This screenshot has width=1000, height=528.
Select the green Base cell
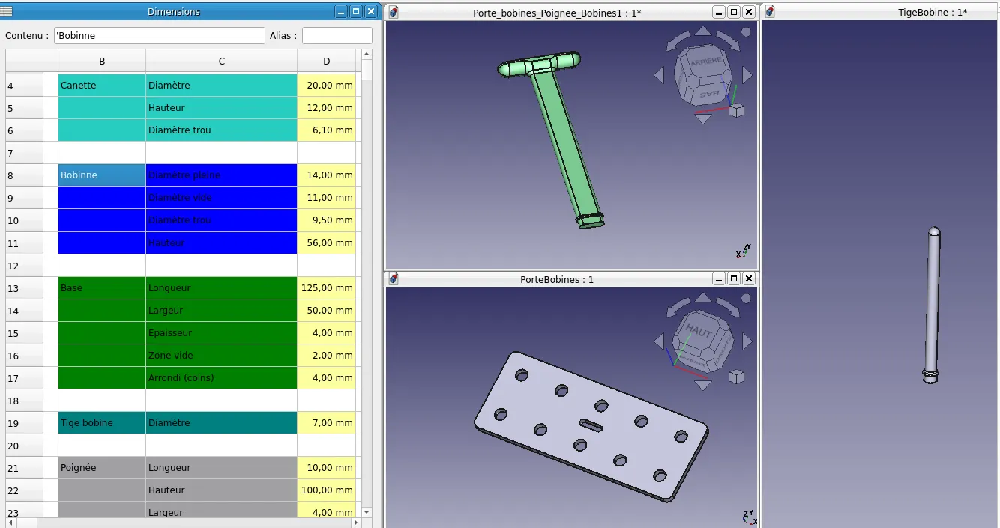coord(102,288)
